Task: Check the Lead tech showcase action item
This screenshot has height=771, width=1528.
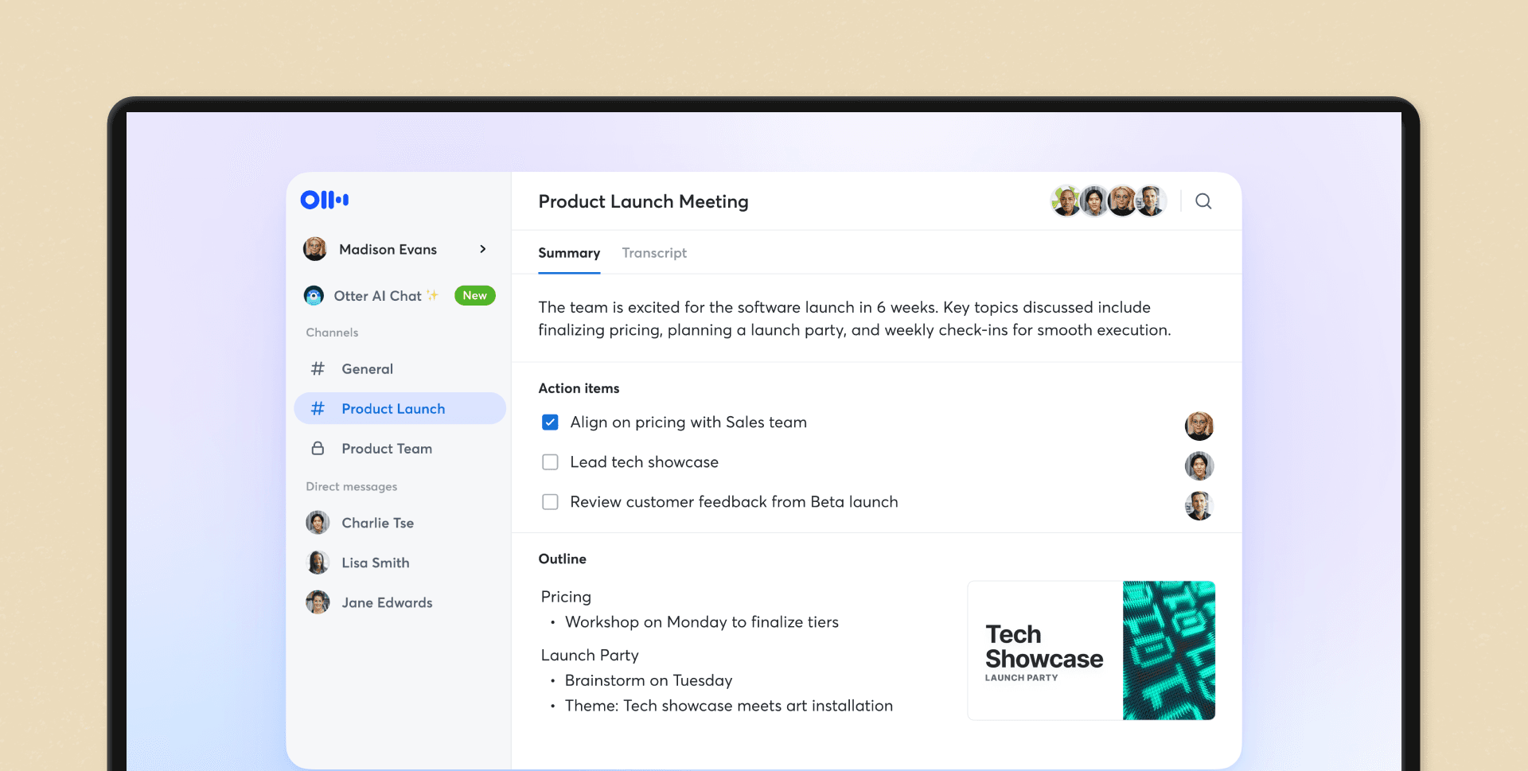Action: tap(550, 462)
